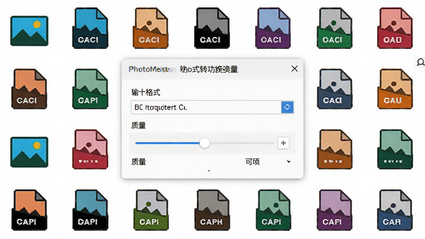The width and height of the screenshot is (425, 239).
Task: Click the 质量 label beside the 可顷 dropdown
Action: point(139,162)
